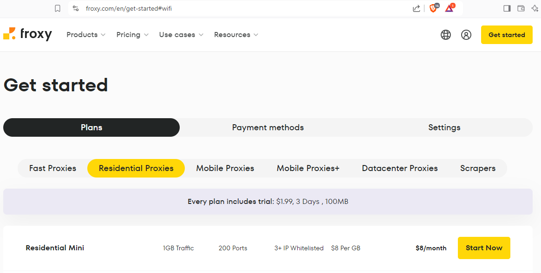The width and height of the screenshot is (541, 273).
Task: Expand the Pricing dropdown menu
Action: (x=132, y=35)
